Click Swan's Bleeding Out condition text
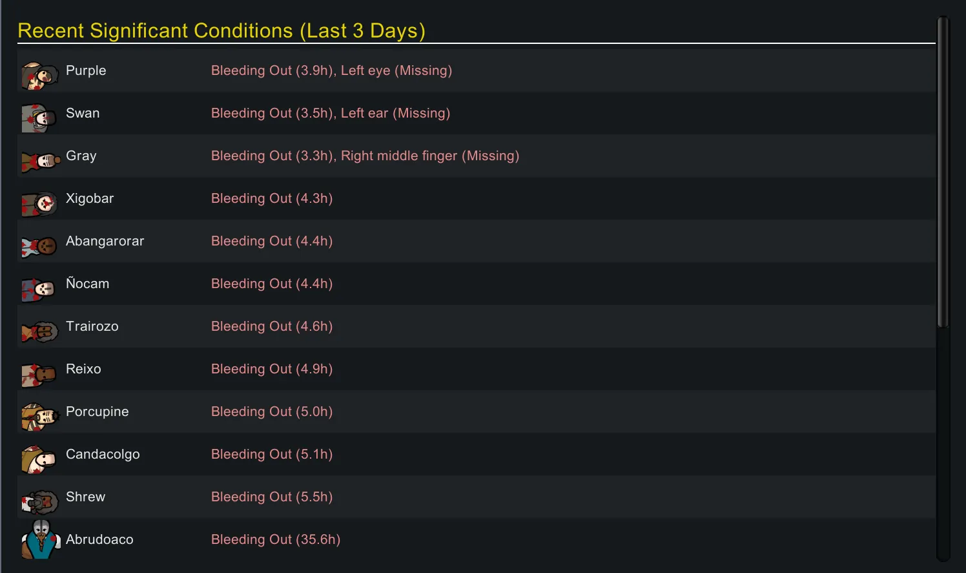Screen dimensions: 966x573 (x=272, y=113)
